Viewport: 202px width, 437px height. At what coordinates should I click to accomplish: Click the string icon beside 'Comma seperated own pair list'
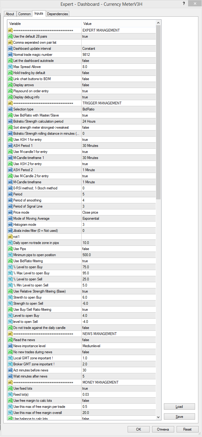click(10, 42)
